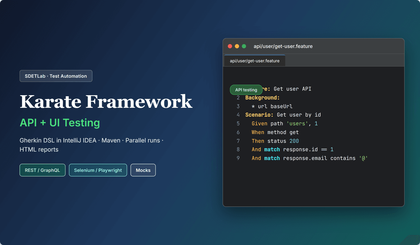Viewport: 420px width, 245px height.
Task: Click the API testing badge
Action: 246,90
